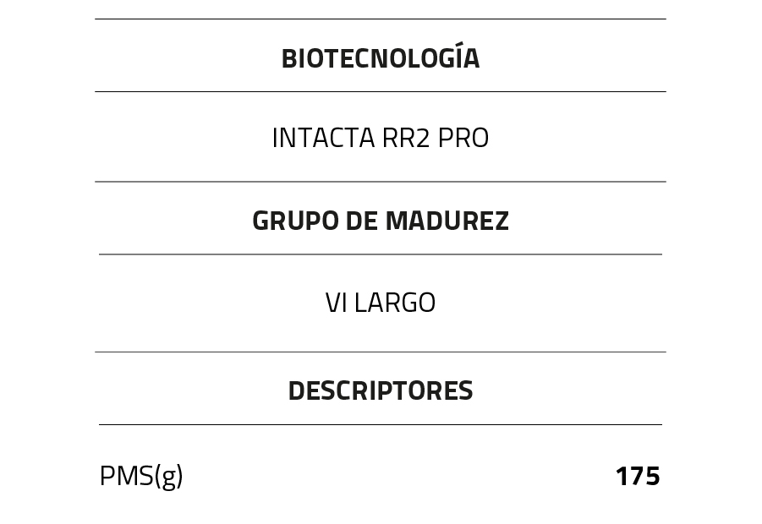Image resolution: width=762 pixels, height=524 pixels.
Task: Select the INTACTA RR2 PRO value text
Action: 381,138
